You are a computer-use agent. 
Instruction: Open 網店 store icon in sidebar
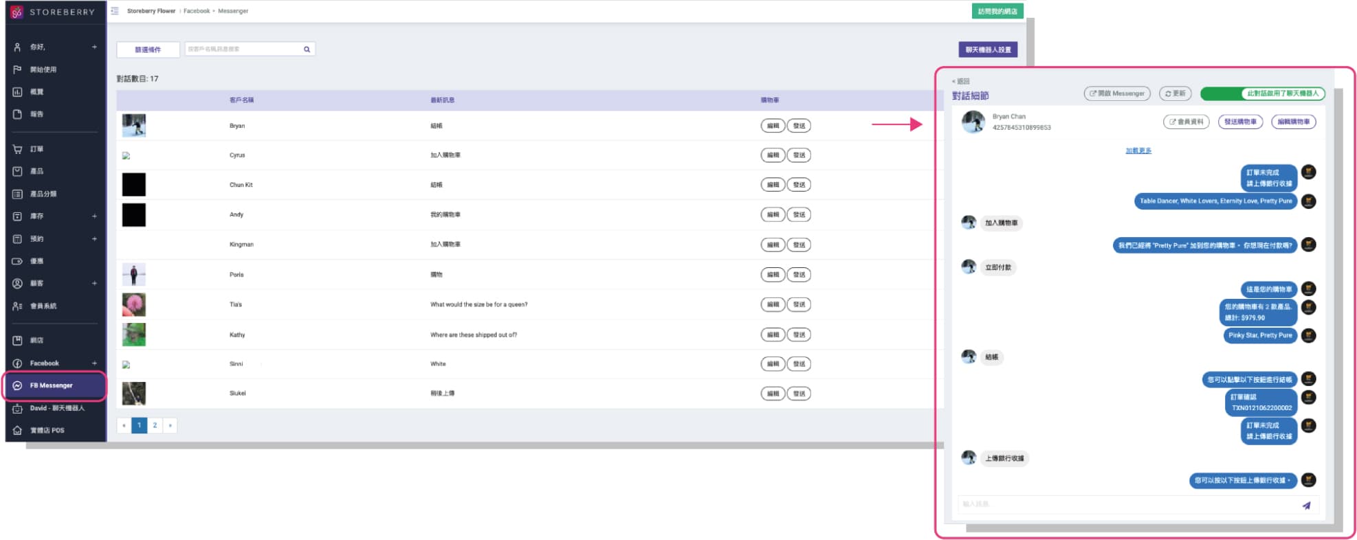(x=17, y=341)
